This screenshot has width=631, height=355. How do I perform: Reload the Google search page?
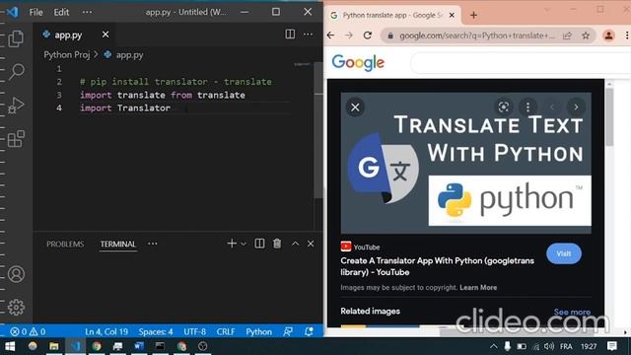coord(368,35)
